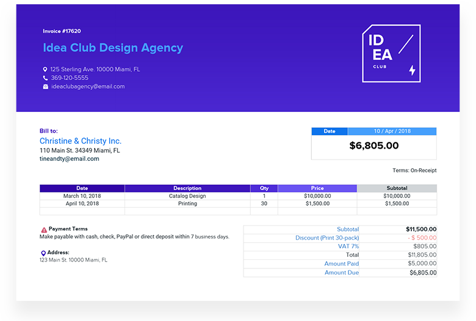Click the empty description cell under Printing
This screenshot has width=476, height=321.
point(187,211)
